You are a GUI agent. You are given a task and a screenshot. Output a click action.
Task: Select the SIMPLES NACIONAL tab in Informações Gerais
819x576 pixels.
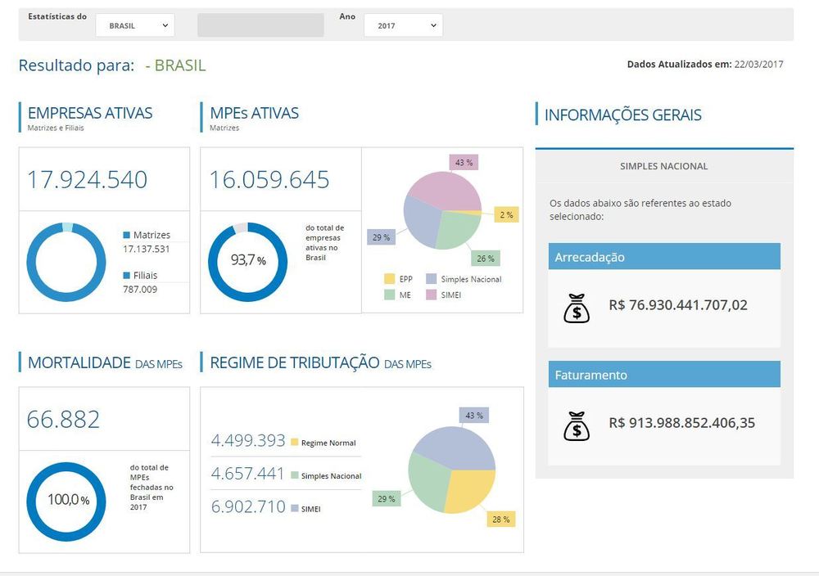664,166
